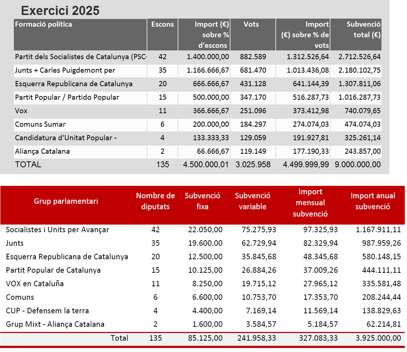Select annual amount 580.148,15
407x352 pixels.
point(381,257)
